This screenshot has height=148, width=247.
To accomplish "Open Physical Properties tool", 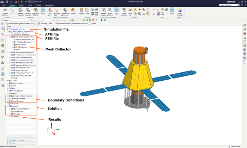I will (x=28, y=12).
